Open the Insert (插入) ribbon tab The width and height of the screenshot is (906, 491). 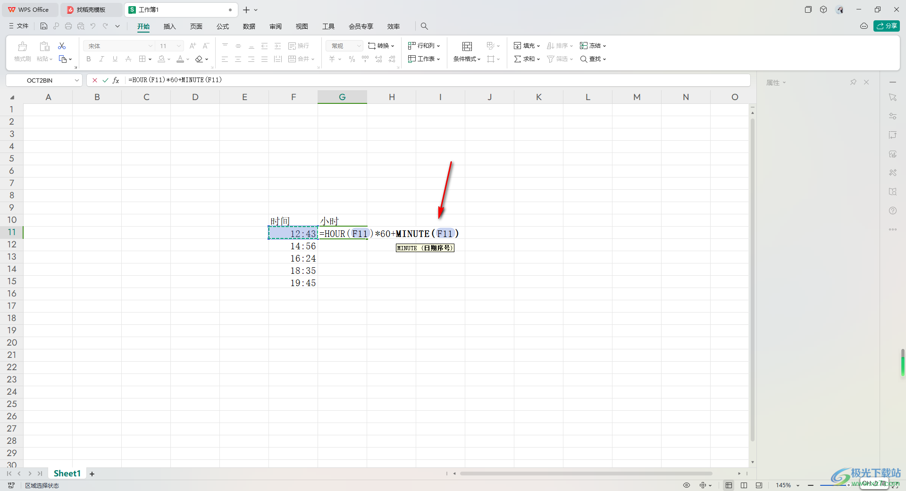[x=169, y=26]
